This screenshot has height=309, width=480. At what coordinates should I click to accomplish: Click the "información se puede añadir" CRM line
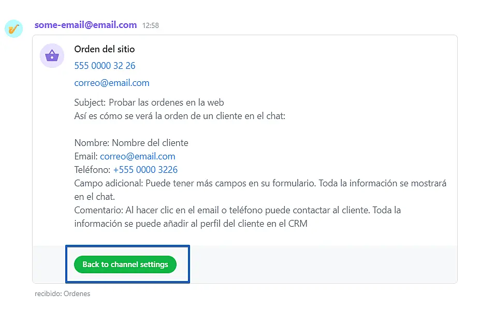point(191,224)
